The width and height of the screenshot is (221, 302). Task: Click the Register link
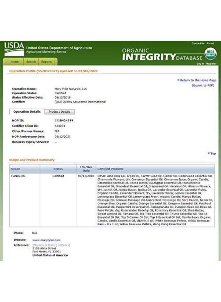211,64
